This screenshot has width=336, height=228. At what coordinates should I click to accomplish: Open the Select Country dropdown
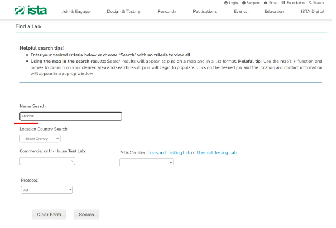(x=40, y=139)
